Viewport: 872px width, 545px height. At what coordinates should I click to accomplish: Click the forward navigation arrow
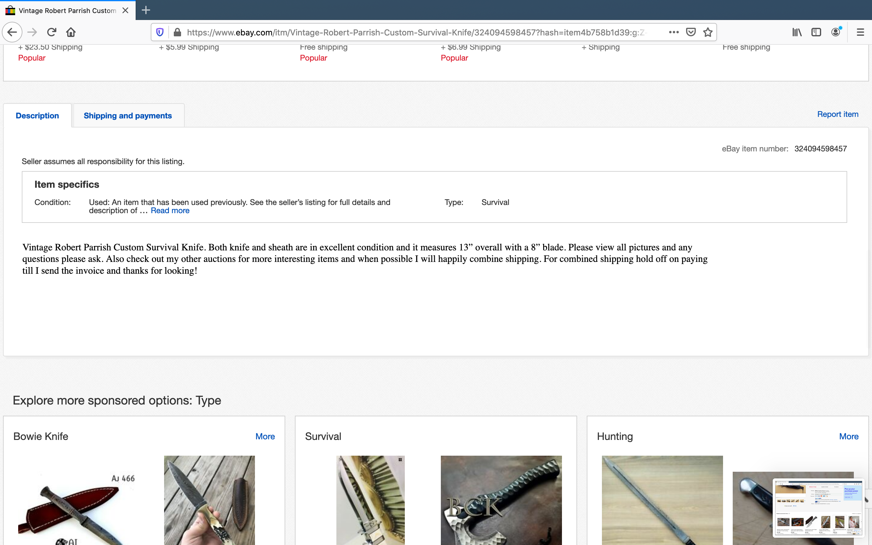click(x=32, y=32)
